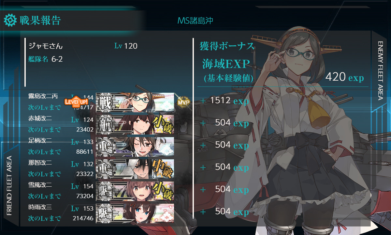
Task: Click the gear icon beside 戦果報告
Action: pos(10,20)
